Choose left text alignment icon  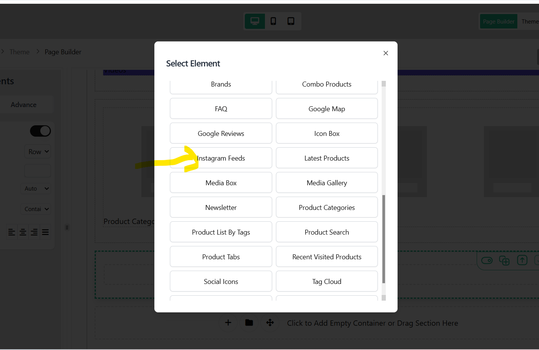click(x=12, y=232)
